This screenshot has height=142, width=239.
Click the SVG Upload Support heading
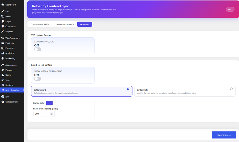click(x=42, y=35)
